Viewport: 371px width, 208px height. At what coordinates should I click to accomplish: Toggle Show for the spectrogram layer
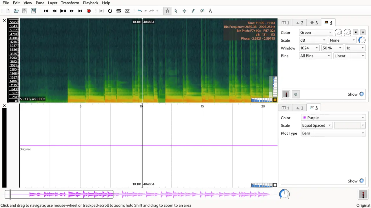coord(361,94)
